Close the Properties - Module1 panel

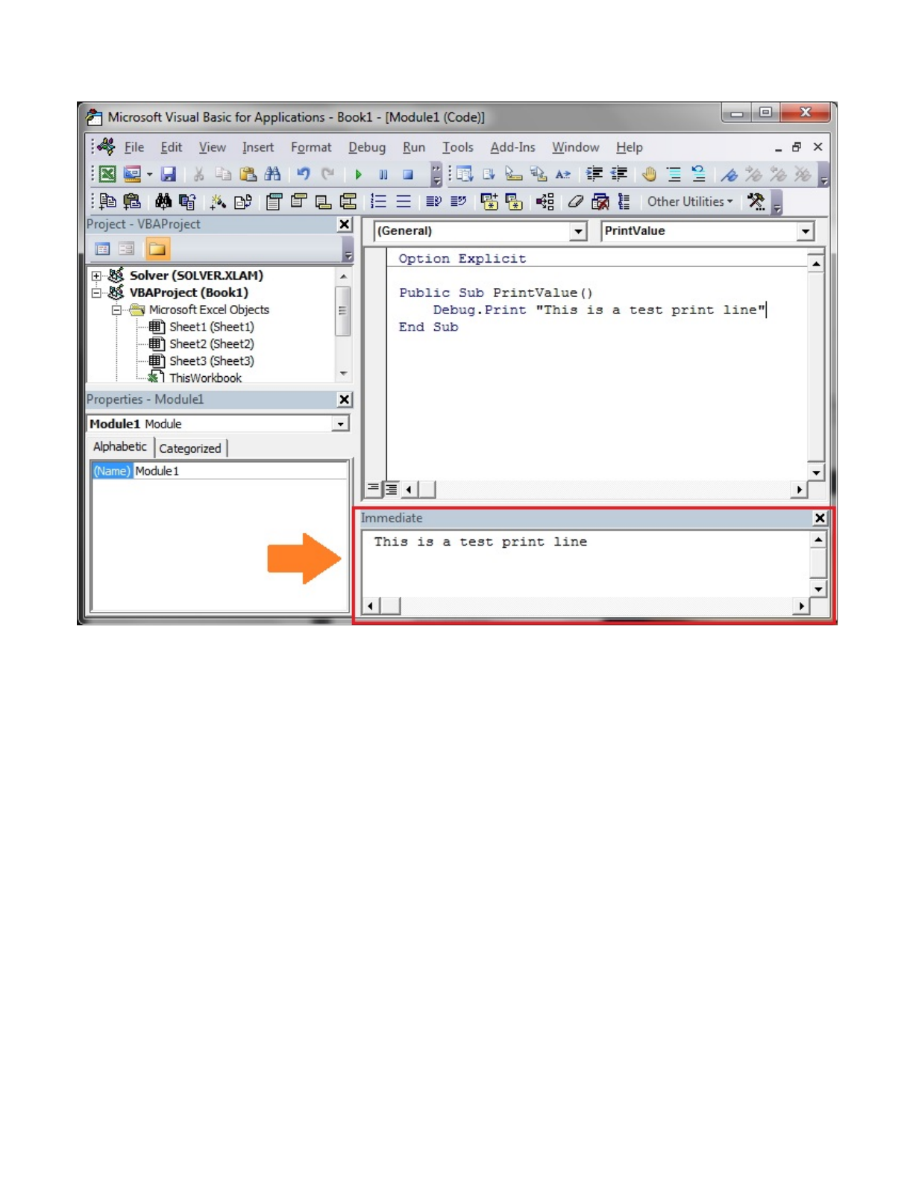[344, 400]
